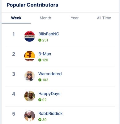Image resolution: width=120 pixels, height=124 pixels.
Task: Open RobbRiddick's bearded avatar
Action: click(30, 116)
